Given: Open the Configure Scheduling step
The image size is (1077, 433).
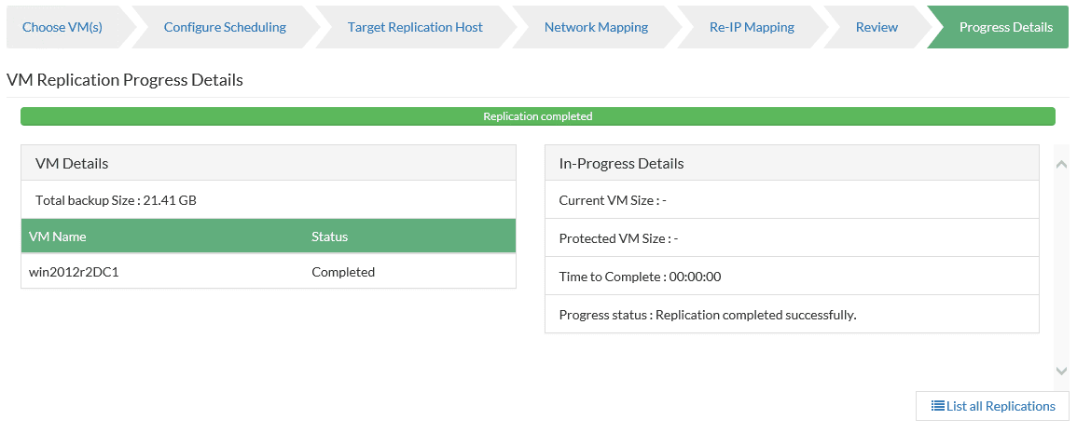Looking at the screenshot, I should pos(225,27).
